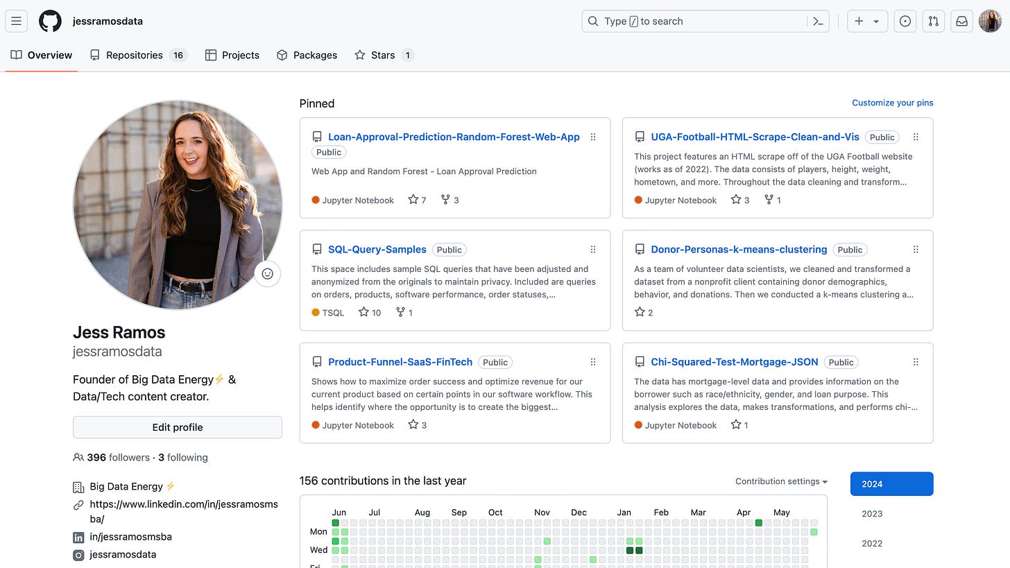
Task: Open the Issues icon in the header
Action: (x=905, y=21)
